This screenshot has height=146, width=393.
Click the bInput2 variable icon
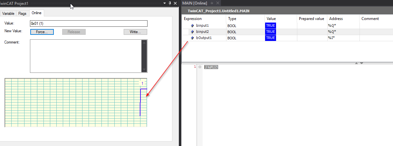(x=193, y=32)
